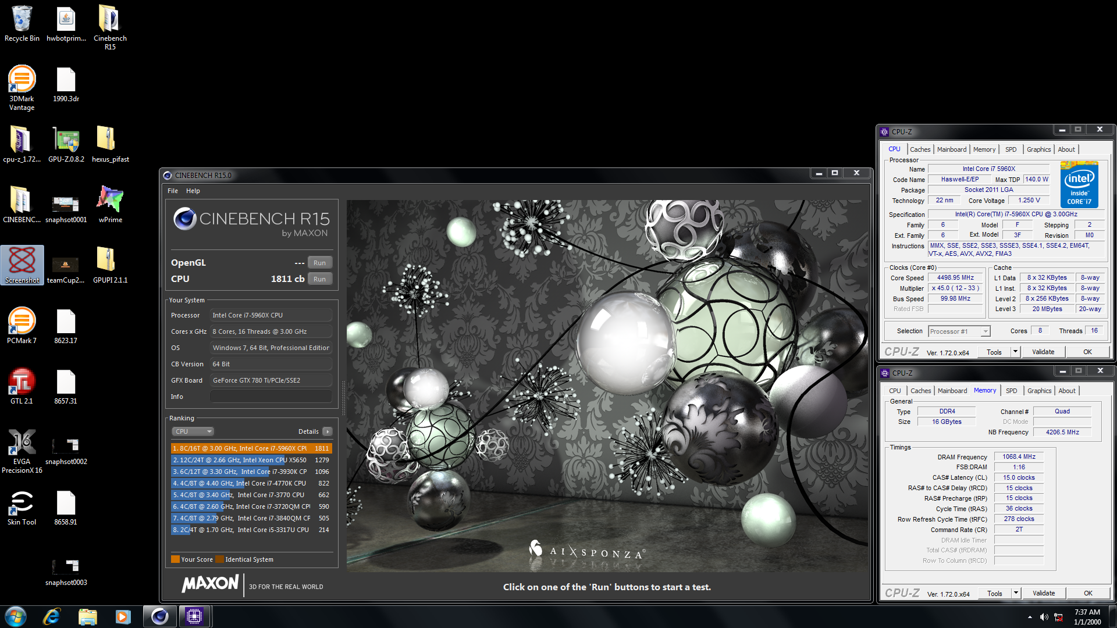Expand Tools dropdown arrow in lower CPU-Z
1117x628 pixels.
tap(1016, 593)
